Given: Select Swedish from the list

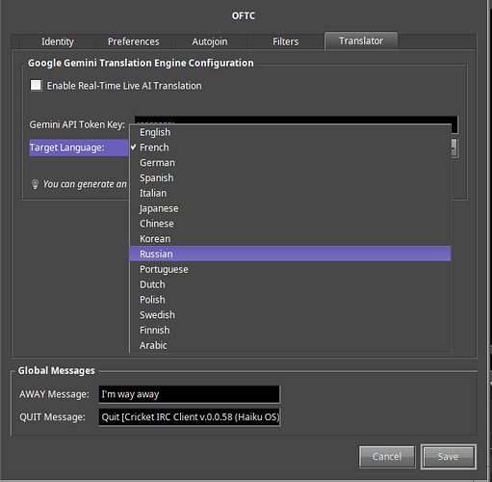Looking at the screenshot, I should click(x=290, y=314).
